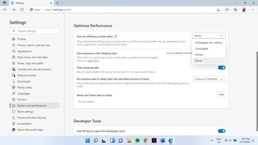
Task: Add this page to favourites star icon
Action: pos(218,10)
